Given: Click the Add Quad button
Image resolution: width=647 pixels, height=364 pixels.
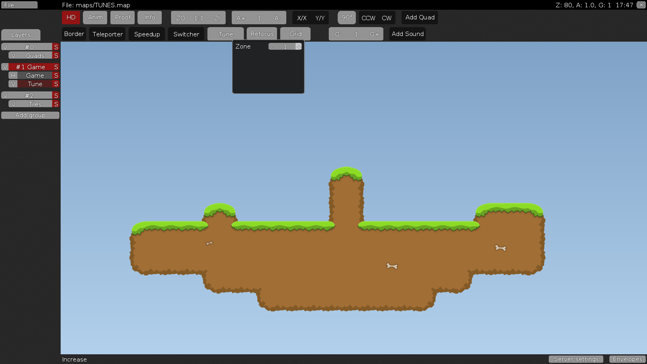Looking at the screenshot, I should coord(419,17).
